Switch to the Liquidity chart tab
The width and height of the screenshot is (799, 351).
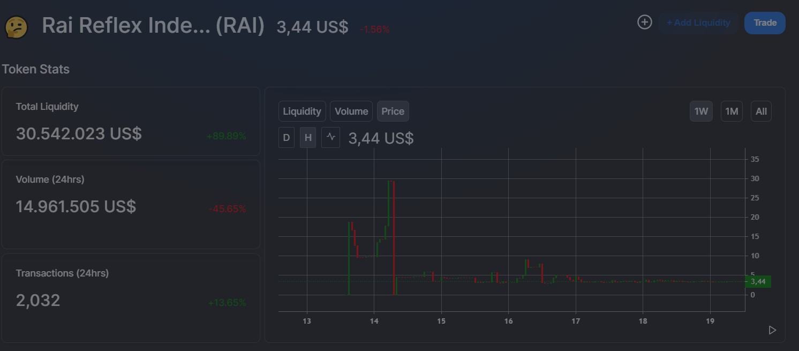coord(302,111)
